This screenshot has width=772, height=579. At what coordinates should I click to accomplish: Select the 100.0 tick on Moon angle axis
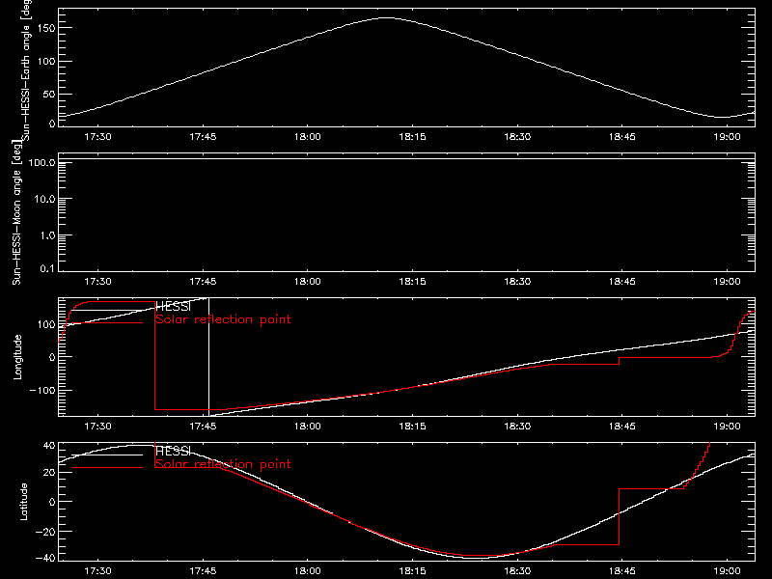41,162
